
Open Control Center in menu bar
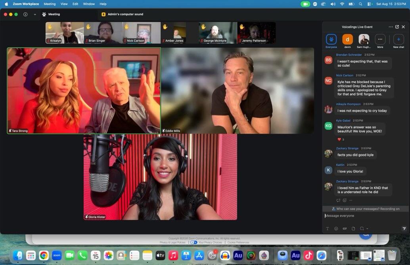370,4
